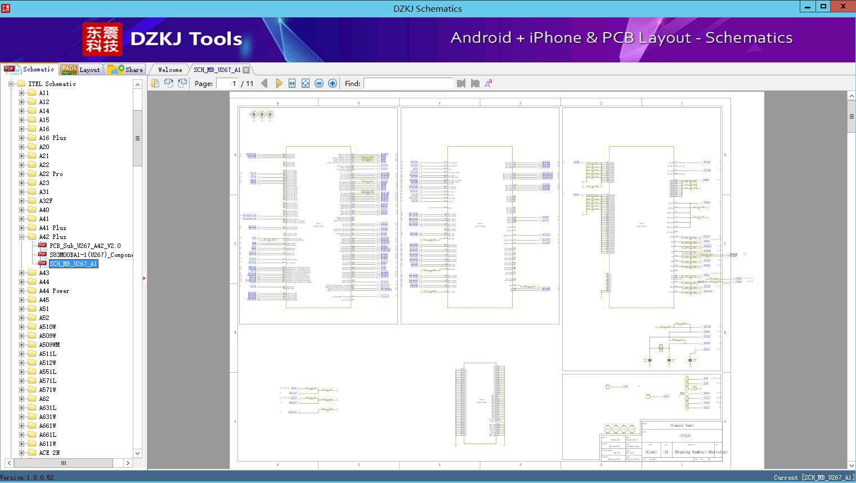Click the DZKJ logo image
The height and width of the screenshot is (483, 856).
[x=102, y=39]
